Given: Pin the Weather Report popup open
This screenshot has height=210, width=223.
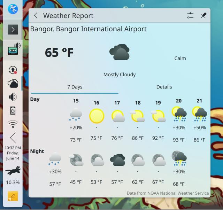Looking at the screenshot, I should click(x=203, y=16).
